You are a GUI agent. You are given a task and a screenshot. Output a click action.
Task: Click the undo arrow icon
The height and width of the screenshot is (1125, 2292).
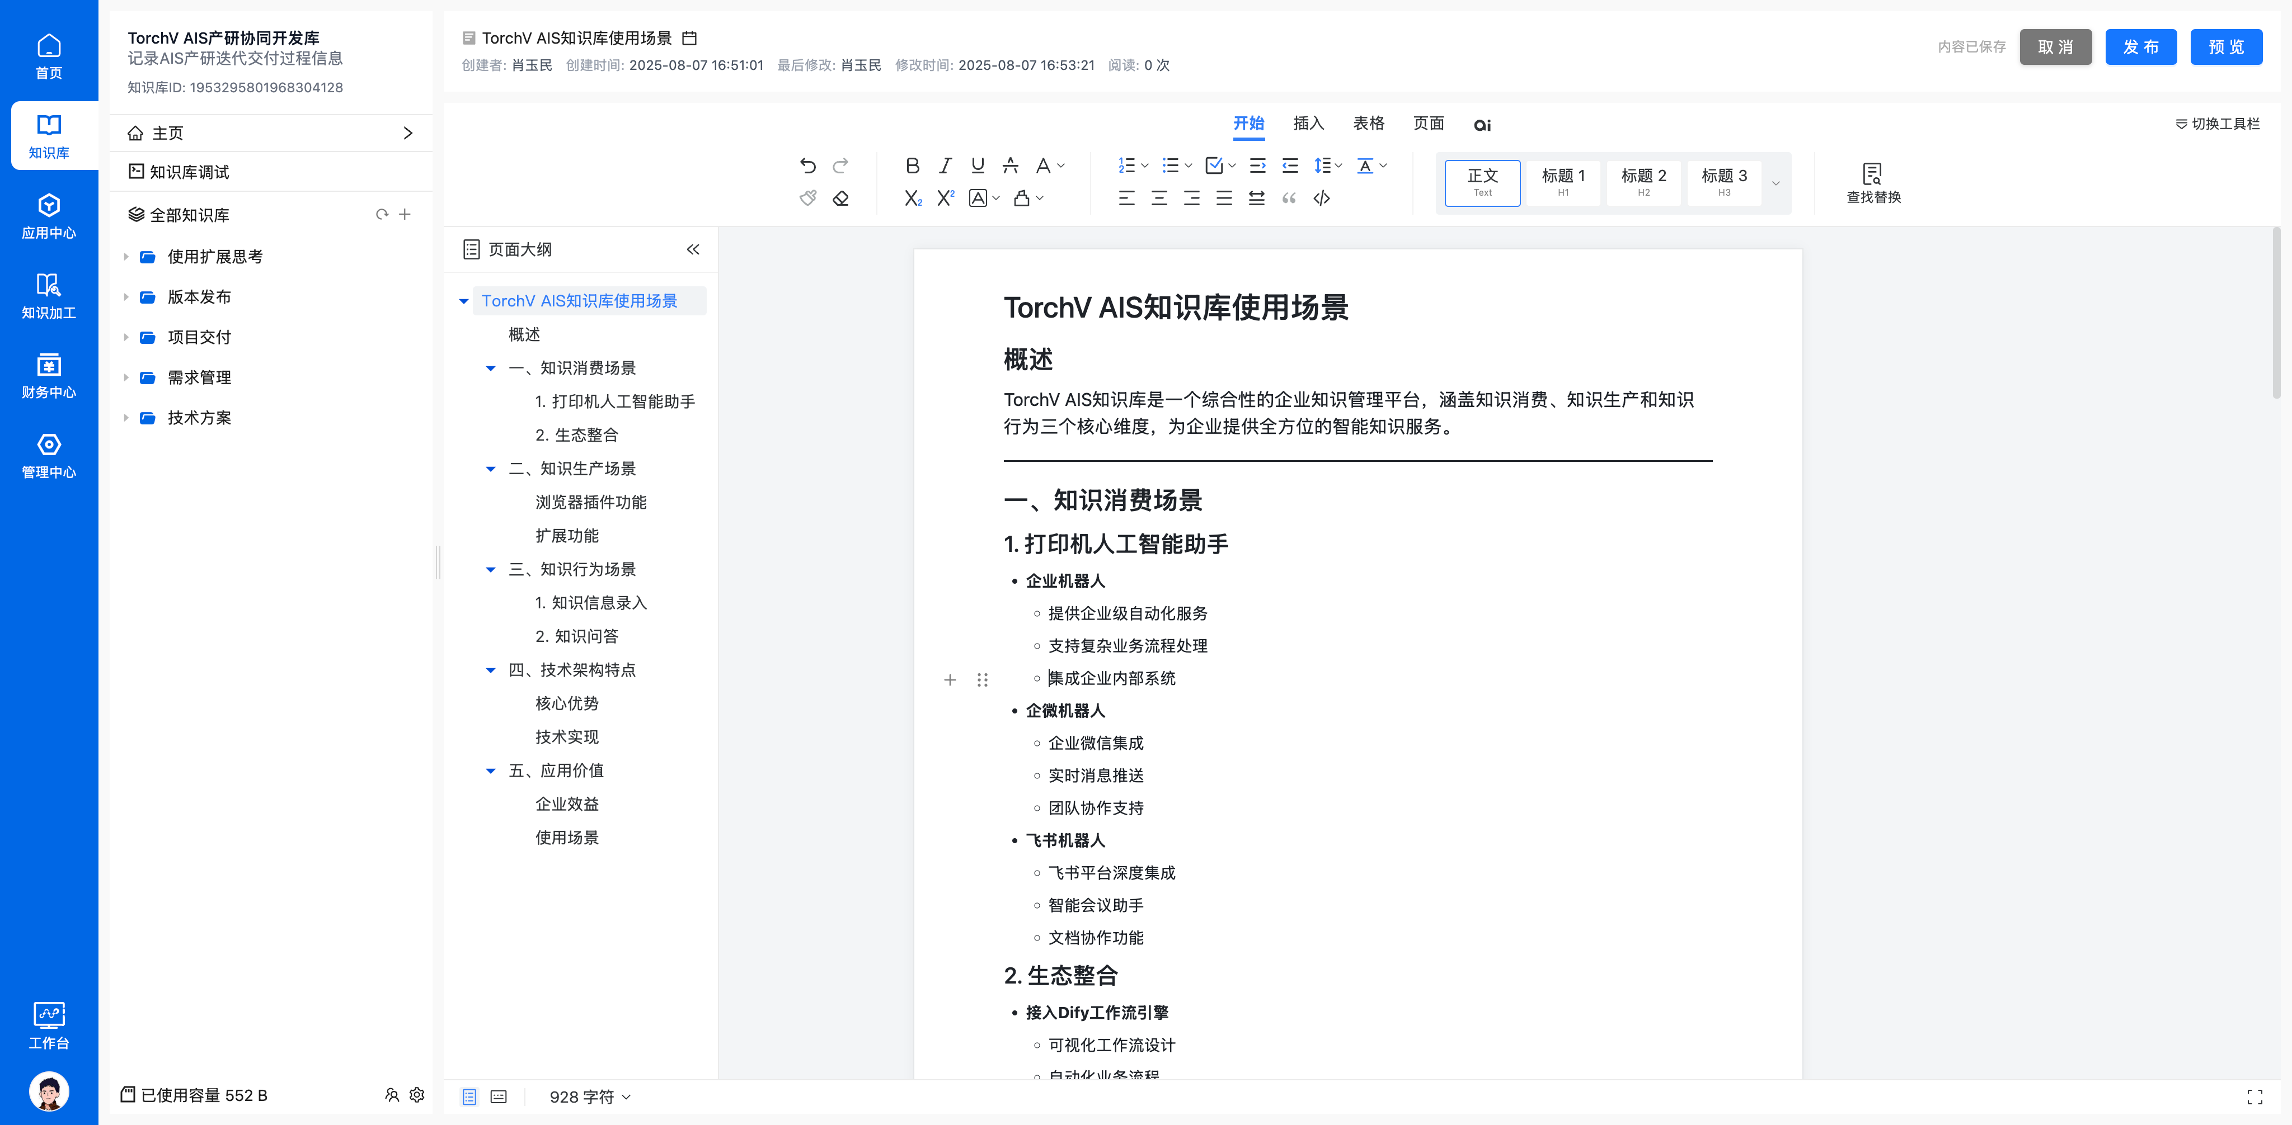pos(807,166)
